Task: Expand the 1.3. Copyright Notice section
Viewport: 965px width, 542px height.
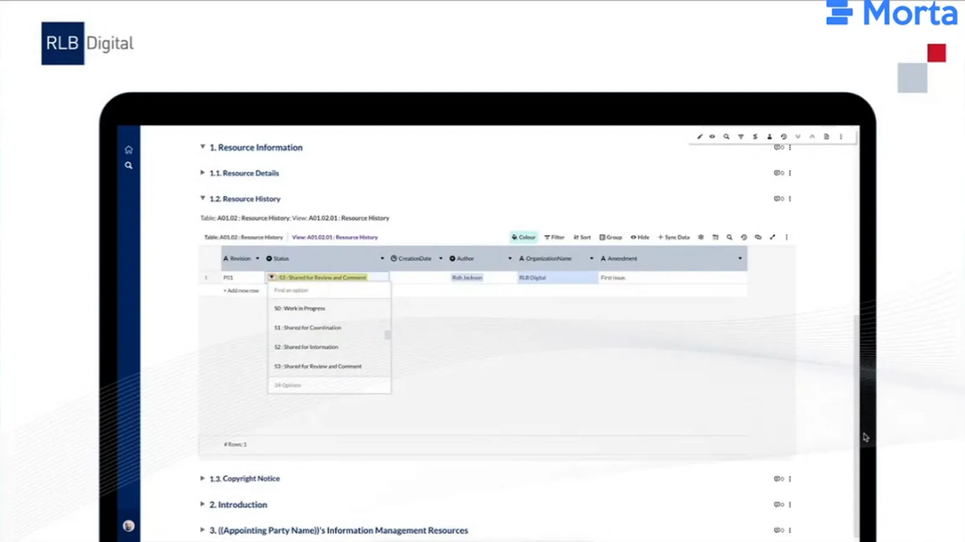Action: pyautogui.click(x=203, y=478)
